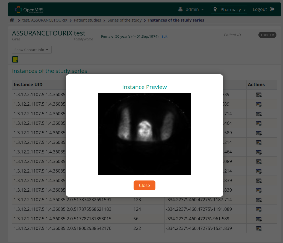
Task: Close the Instance Preview dialog
Action: click(x=145, y=185)
